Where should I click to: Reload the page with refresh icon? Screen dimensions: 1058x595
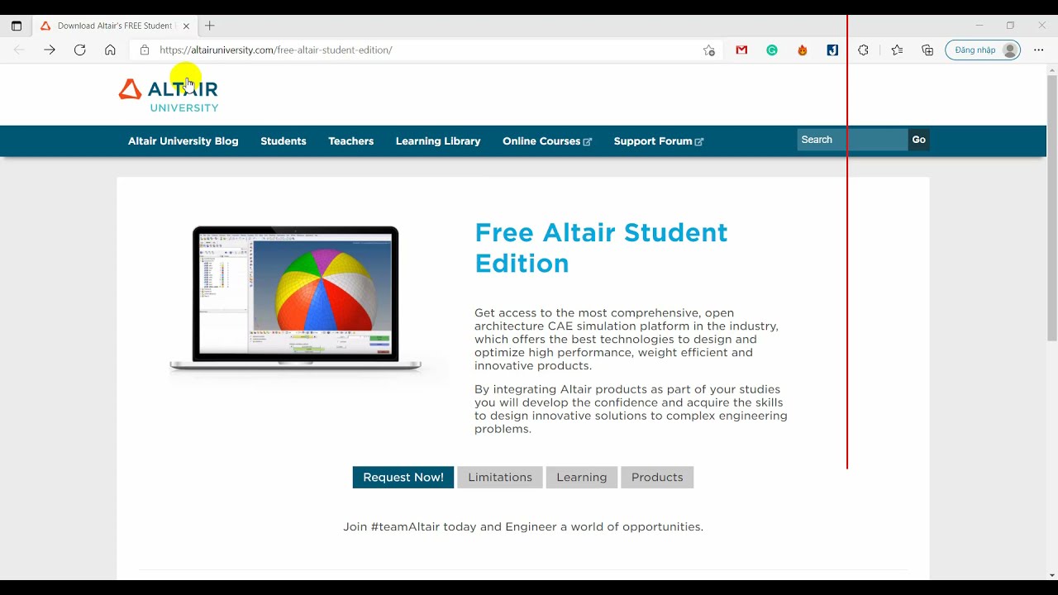(x=80, y=50)
